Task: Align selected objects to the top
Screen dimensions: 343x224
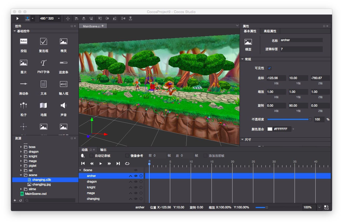Action: click(x=100, y=18)
